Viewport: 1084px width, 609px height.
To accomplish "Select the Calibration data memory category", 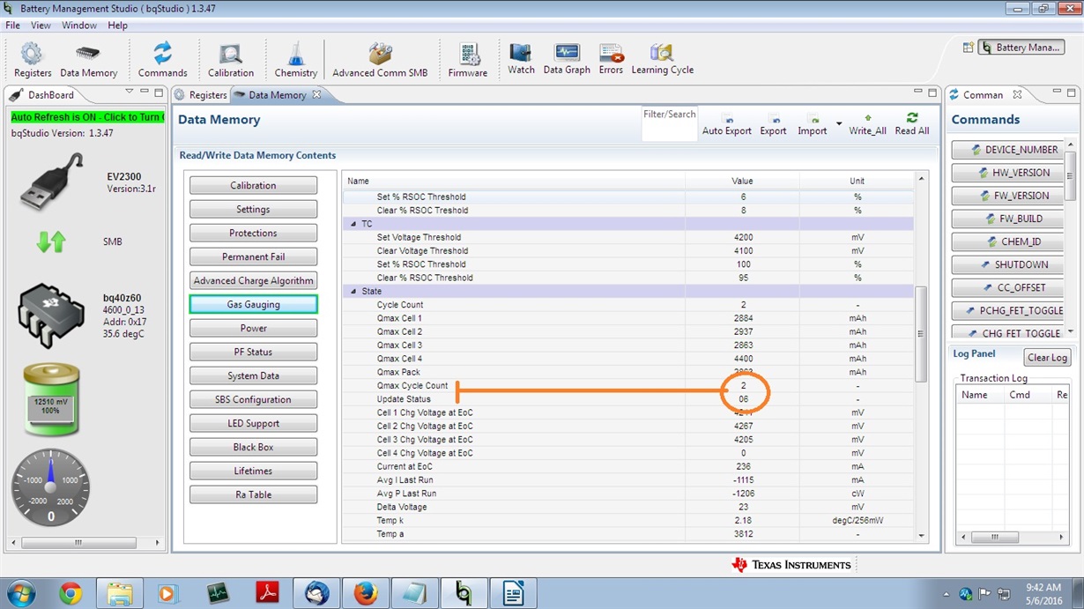I will pos(253,186).
